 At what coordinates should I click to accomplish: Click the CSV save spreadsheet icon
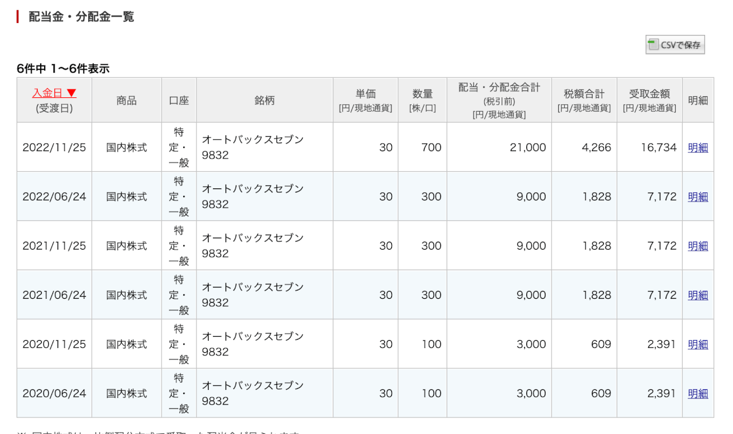coord(653,45)
